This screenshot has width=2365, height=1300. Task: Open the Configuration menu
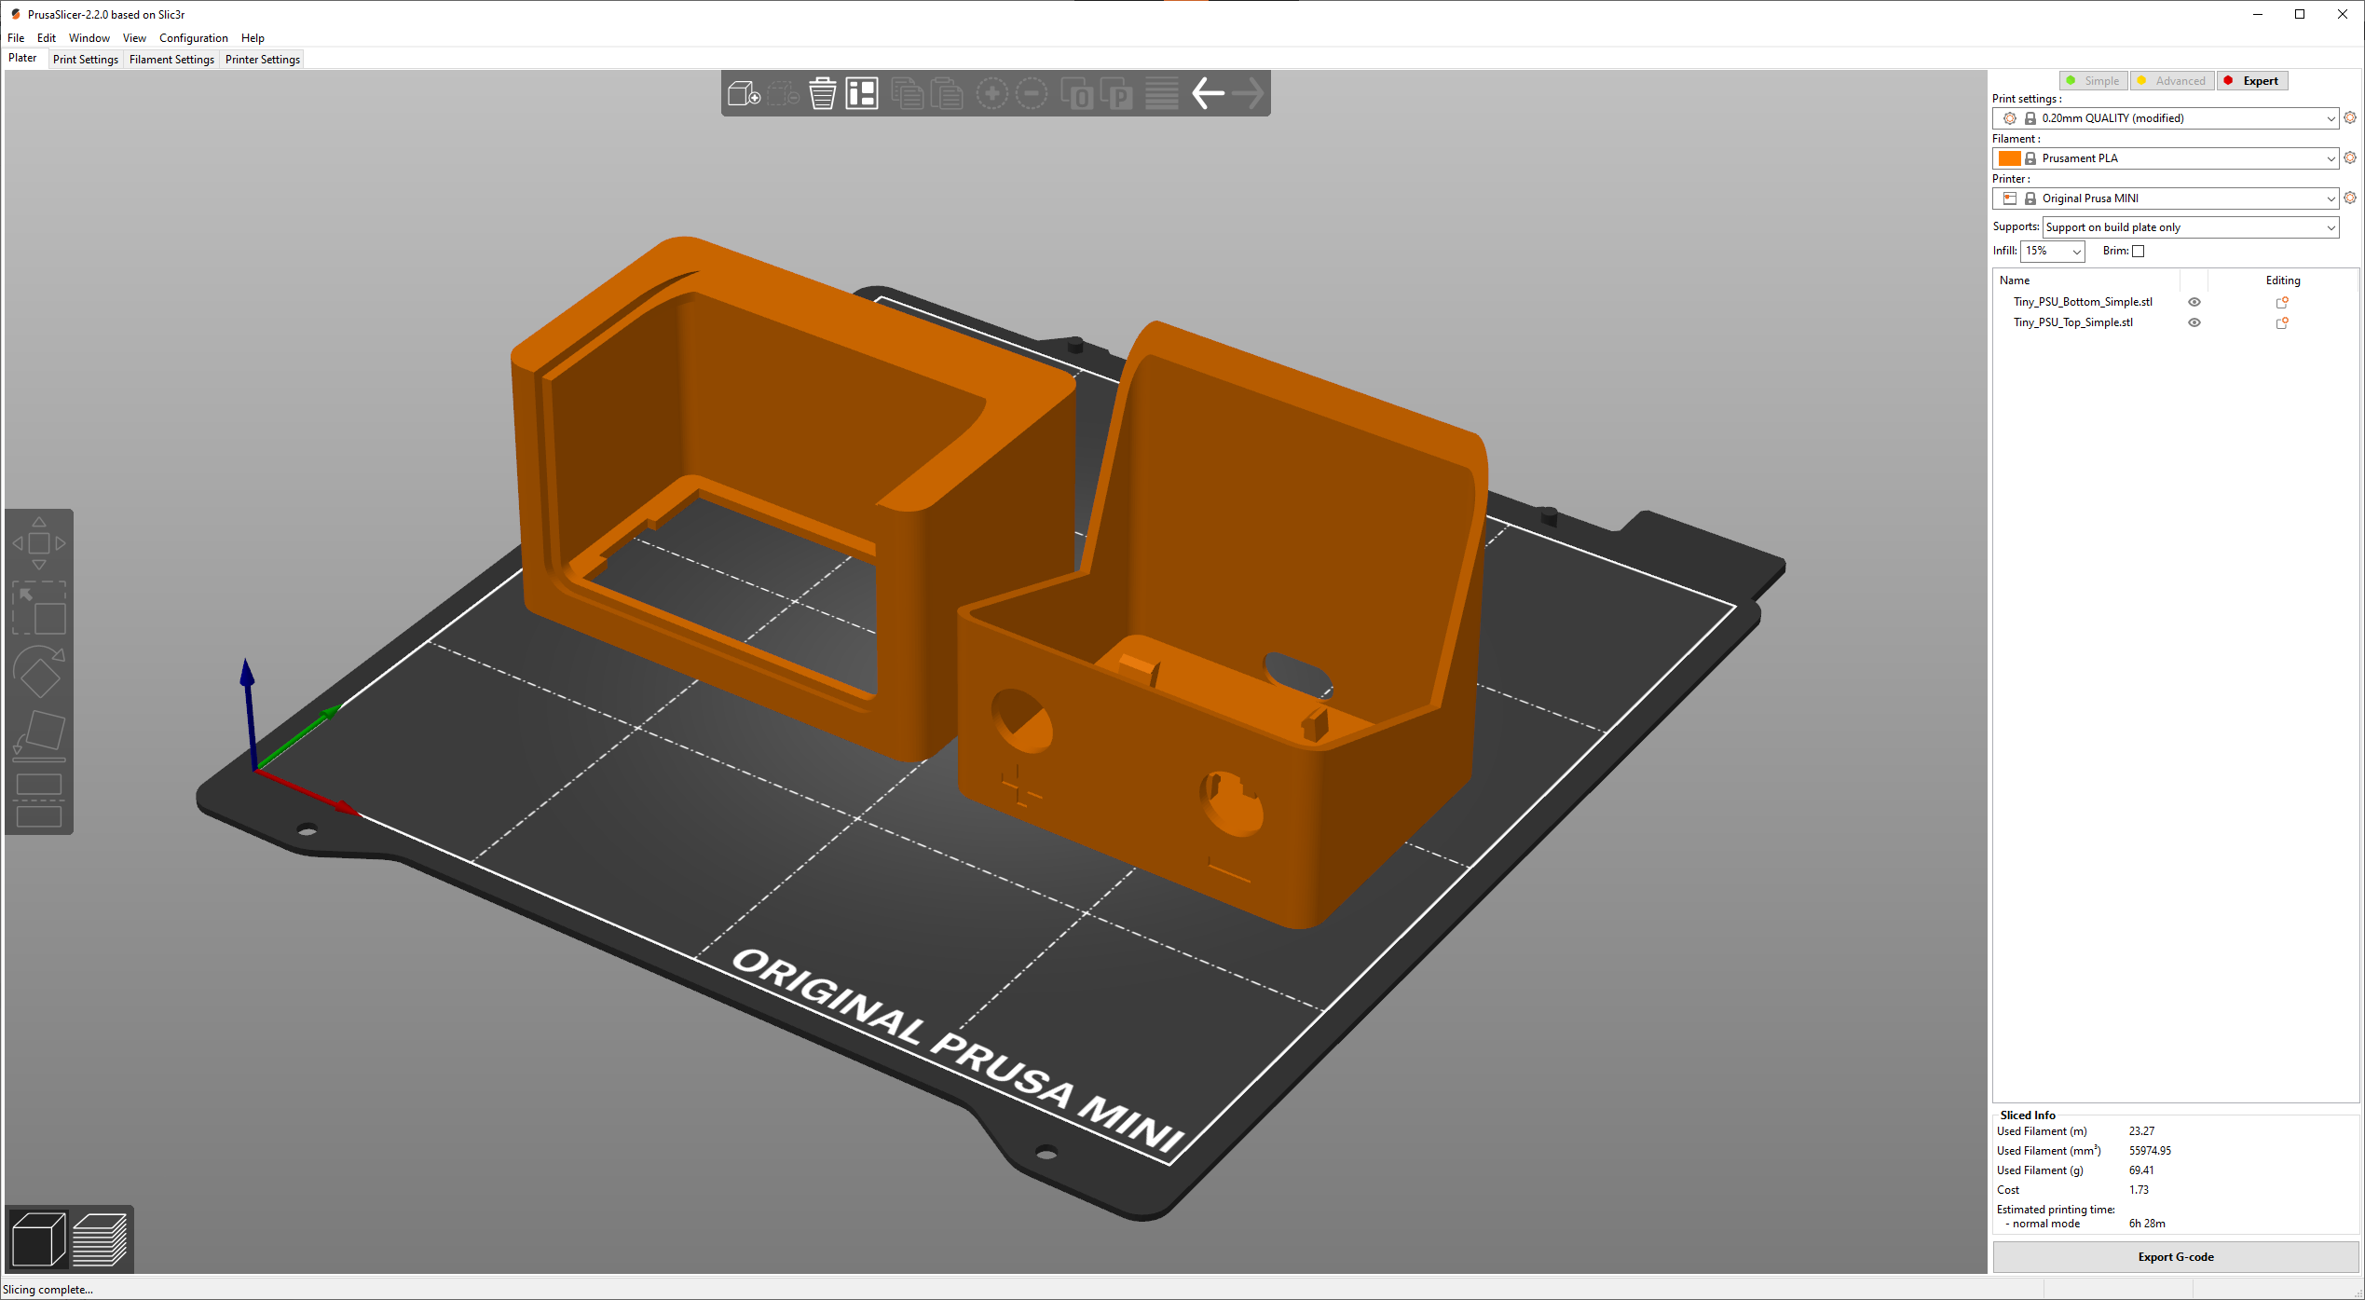point(193,38)
